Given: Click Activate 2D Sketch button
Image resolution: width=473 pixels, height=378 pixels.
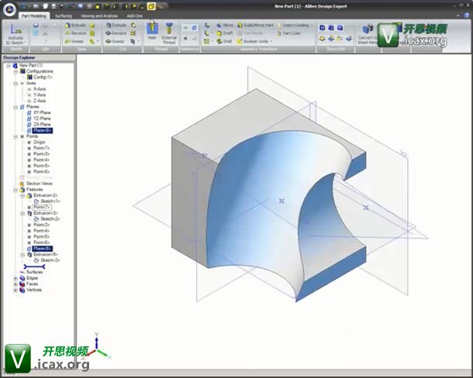Looking at the screenshot, I should coord(15,33).
